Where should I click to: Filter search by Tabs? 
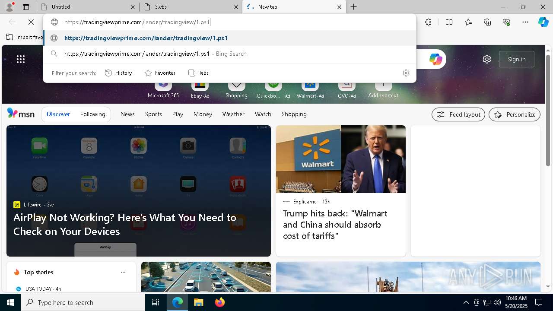(x=199, y=73)
